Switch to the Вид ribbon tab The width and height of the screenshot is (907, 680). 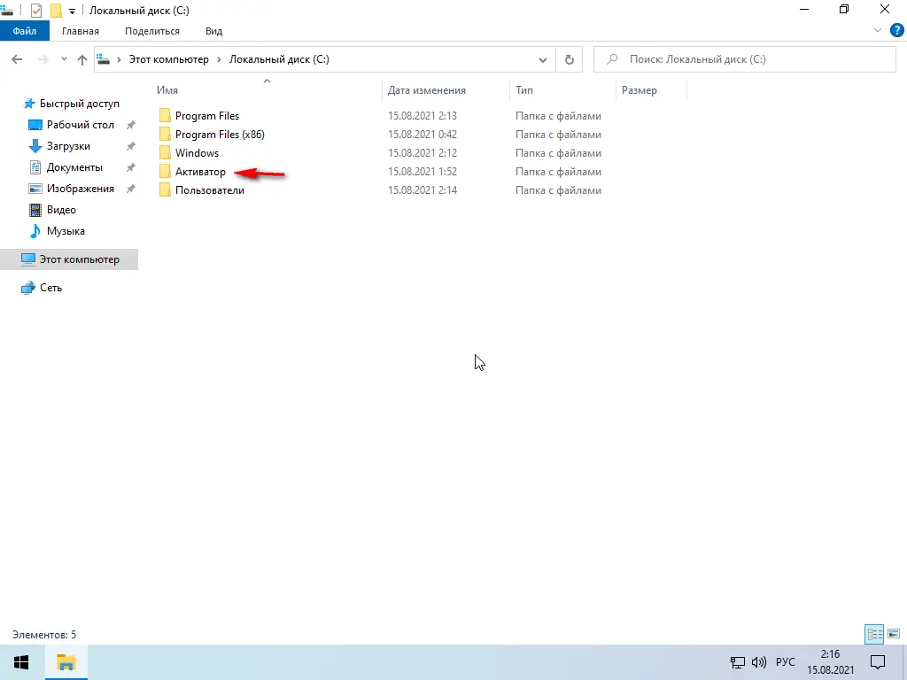pos(213,31)
